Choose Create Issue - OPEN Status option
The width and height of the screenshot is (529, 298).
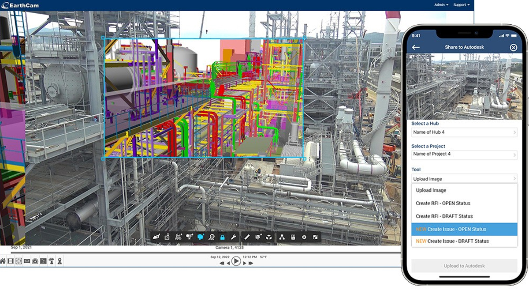click(464, 229)
